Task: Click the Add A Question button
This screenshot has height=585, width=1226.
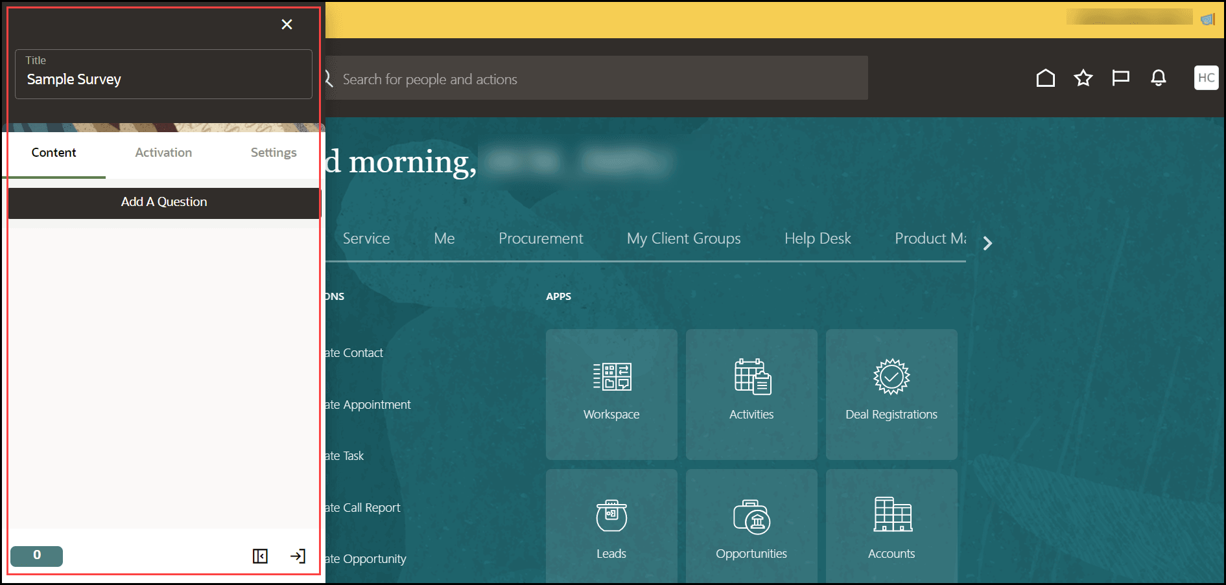Action: [x=164, y=202]
